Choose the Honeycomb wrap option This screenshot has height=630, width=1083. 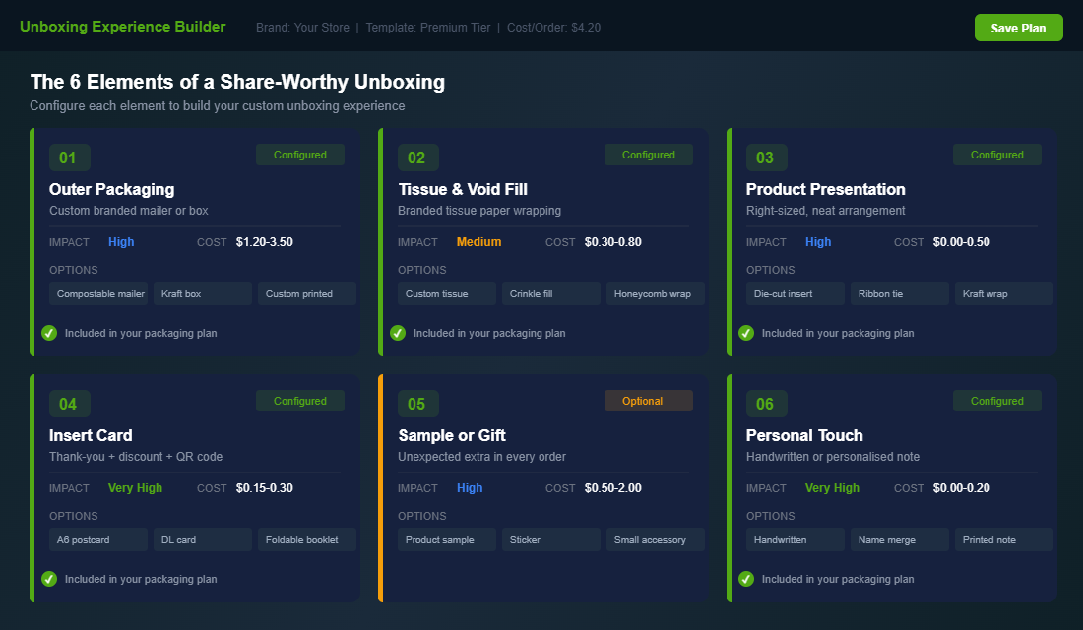pyautogui.click(x=655, y=293)
